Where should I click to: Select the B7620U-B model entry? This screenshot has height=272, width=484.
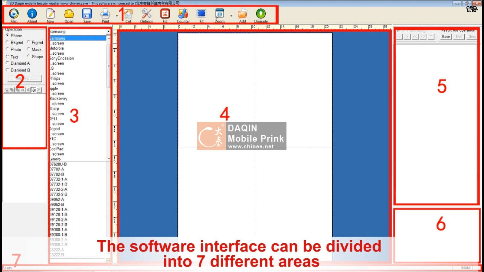pyautogui.click(x=58, y=164)
